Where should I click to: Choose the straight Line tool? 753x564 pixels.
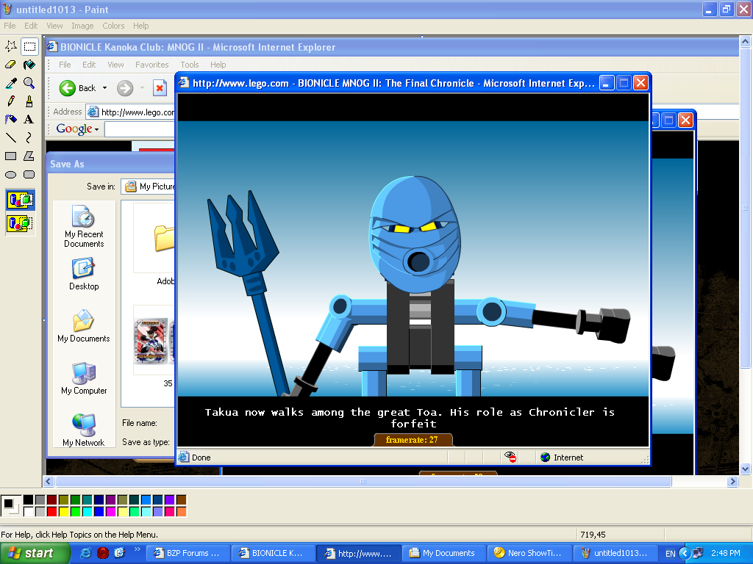click(11, 137)
